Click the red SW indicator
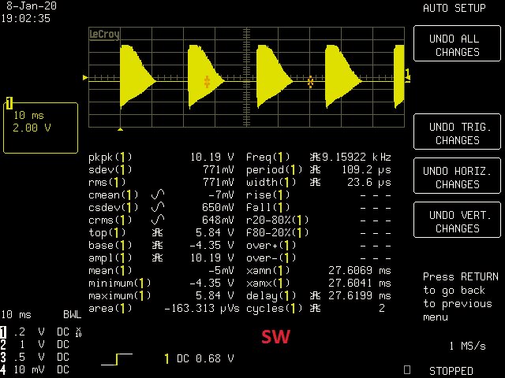The width and height of the screenshot is (505, 378). (275, 336)
